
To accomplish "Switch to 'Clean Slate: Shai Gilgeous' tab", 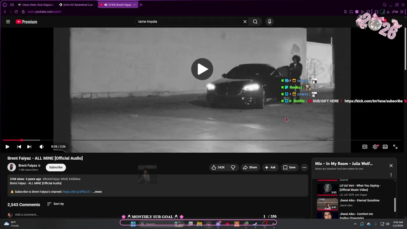I will coord(36,5).
